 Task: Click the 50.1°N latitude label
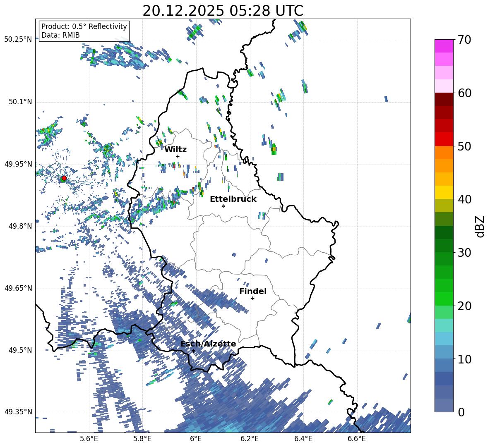tap(21, 102)
